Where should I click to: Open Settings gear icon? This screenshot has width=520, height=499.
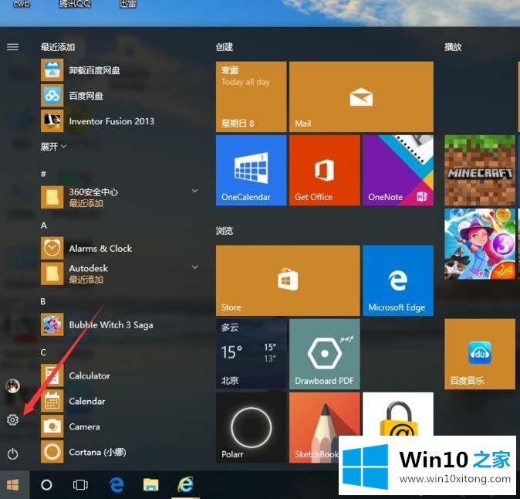point(12,419)
